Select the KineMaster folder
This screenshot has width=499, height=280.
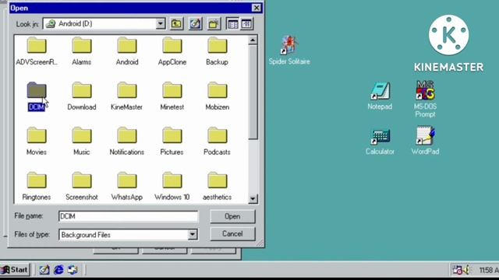[x=126, y=96]
